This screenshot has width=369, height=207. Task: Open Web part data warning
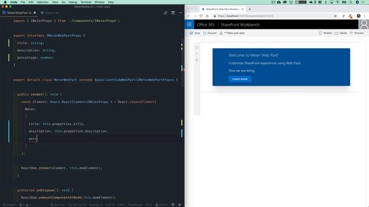(x=232, y=33)
